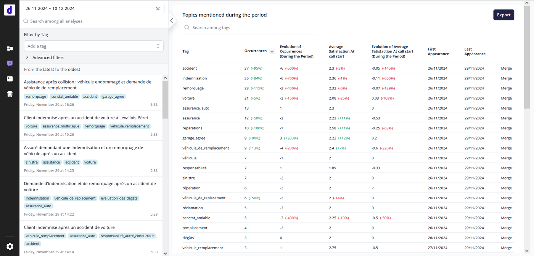Click the Export button
The width and height of the screenshot is (534, 256).
503,15
